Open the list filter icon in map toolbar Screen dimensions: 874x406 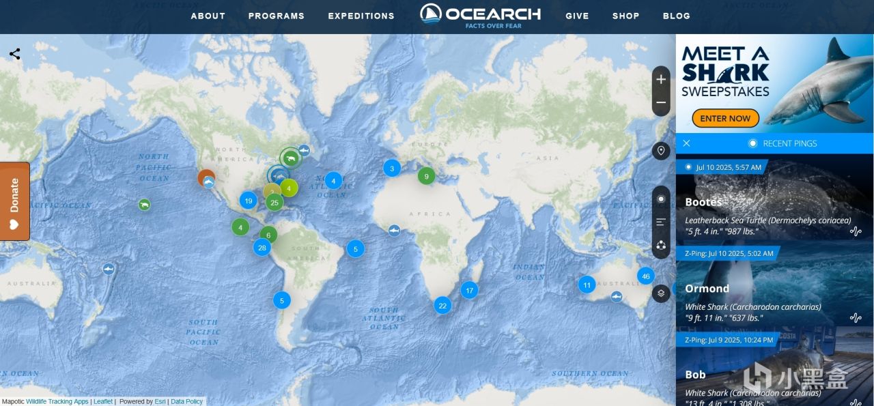pyautogui.click(x=661, y=222)
